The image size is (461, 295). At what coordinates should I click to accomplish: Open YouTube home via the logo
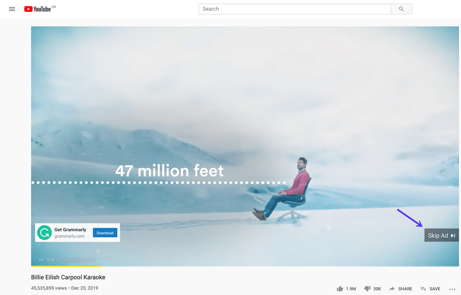tap(38, 9)
